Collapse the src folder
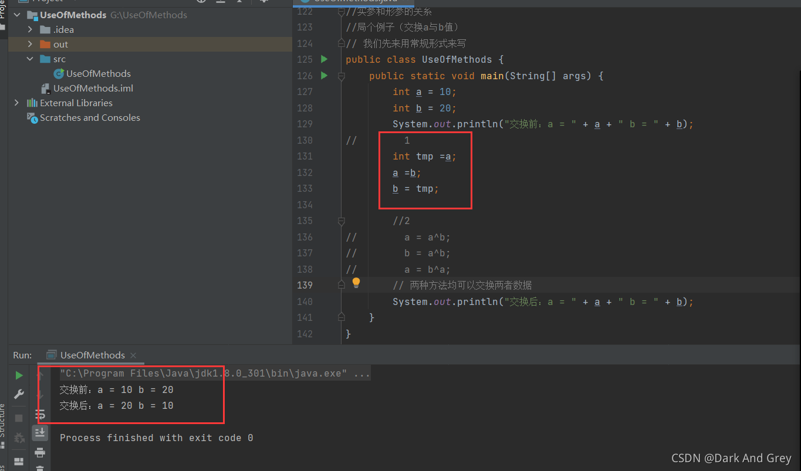 point(30,59)
